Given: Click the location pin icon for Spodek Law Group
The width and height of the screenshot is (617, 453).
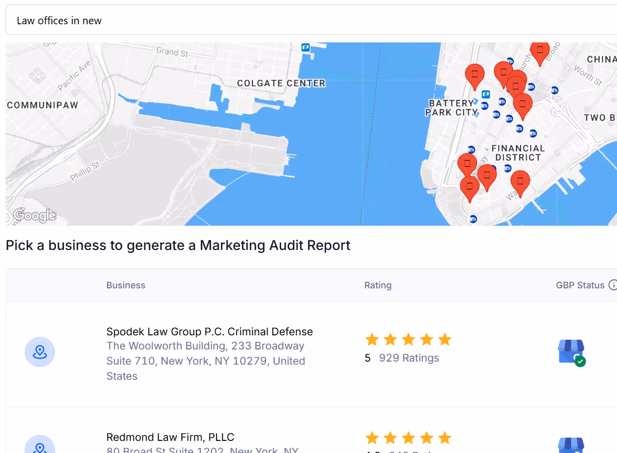Looking at the screenshot, I should (x=40, y=352).
